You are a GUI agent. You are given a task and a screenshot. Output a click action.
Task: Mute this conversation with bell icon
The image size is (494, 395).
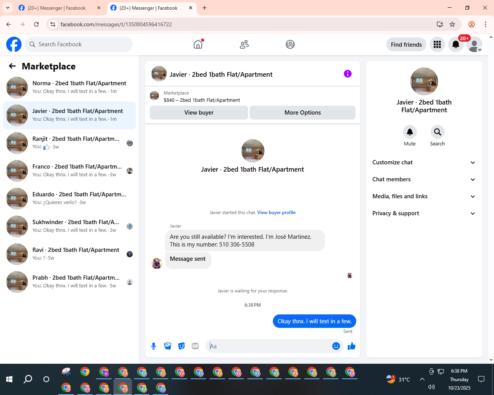pyautogui.click(x=410, y=132)
